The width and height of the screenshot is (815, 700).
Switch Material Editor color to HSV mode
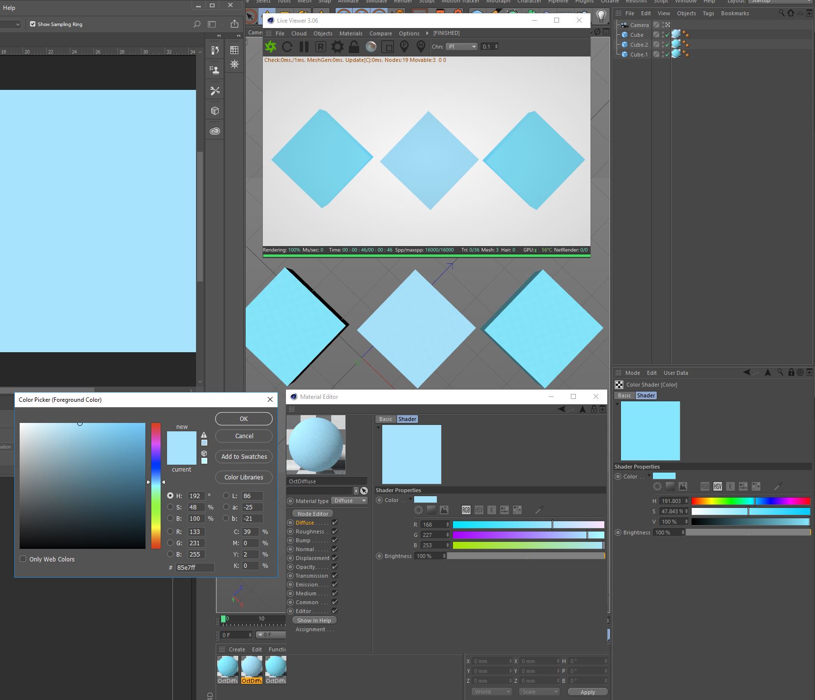coord(478,510)
